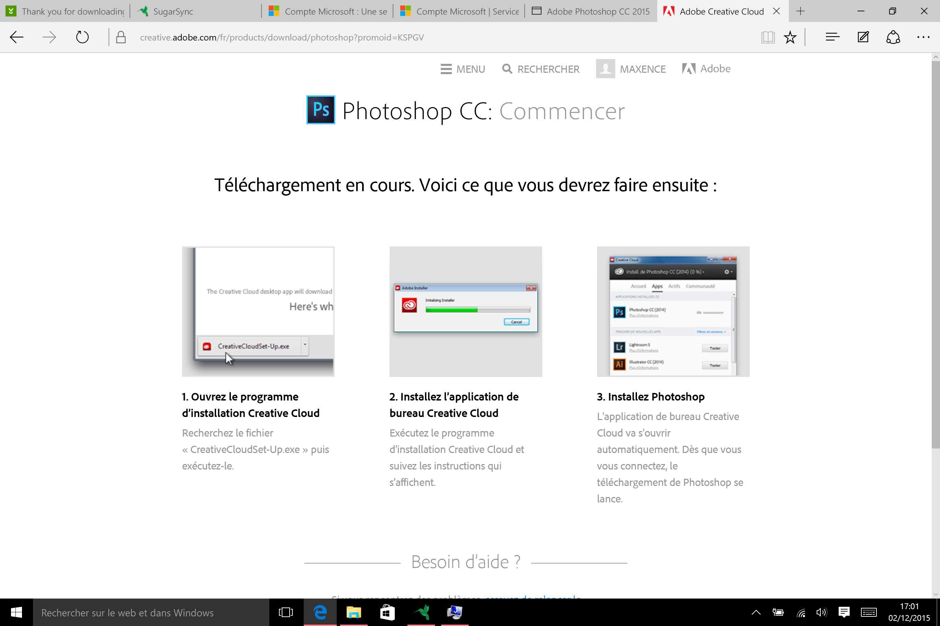The image size is (940, 626).
Task: Go back with the browser back arrow
Action: click(16, 37)
